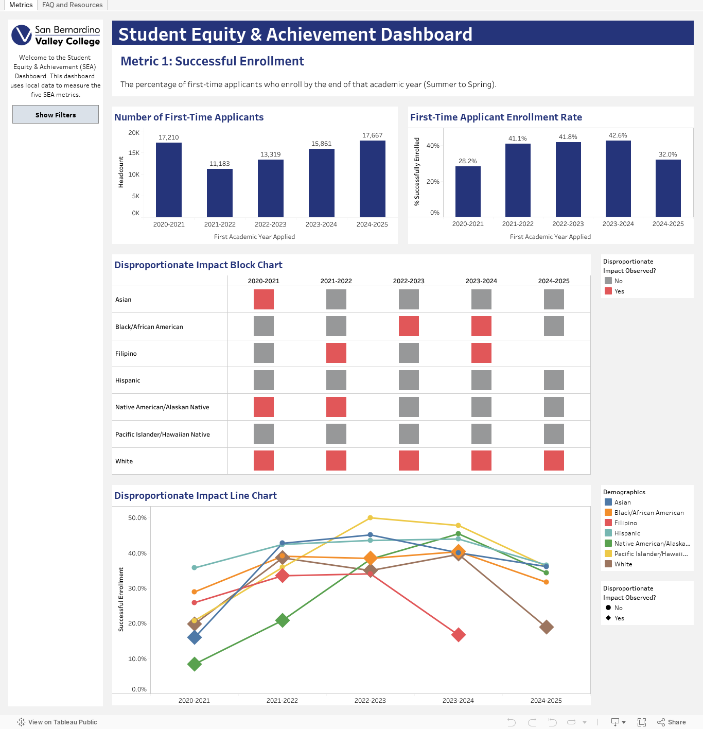Image resolution: width=703 pixels, height=729 pixels.
Task: Click the green diamond at 2020-2021 on the line chart
Action: point(194,664)
